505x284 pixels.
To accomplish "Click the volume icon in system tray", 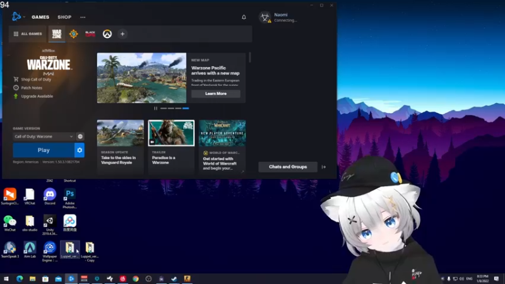I will (461, 279).
